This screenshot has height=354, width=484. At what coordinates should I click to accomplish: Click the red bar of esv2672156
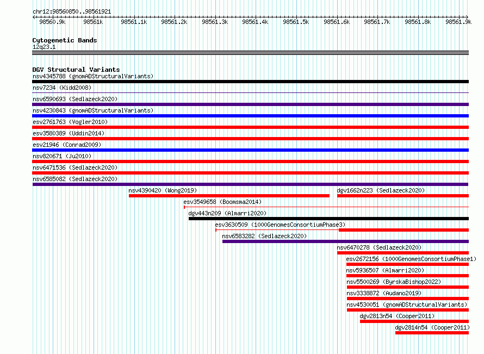[x=407, y=264]
